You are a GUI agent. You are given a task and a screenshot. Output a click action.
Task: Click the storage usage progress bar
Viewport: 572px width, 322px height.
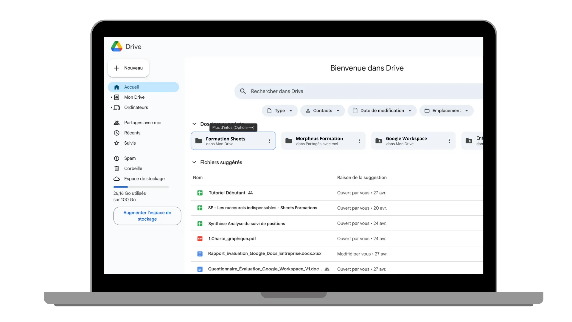tap(141, 187)
